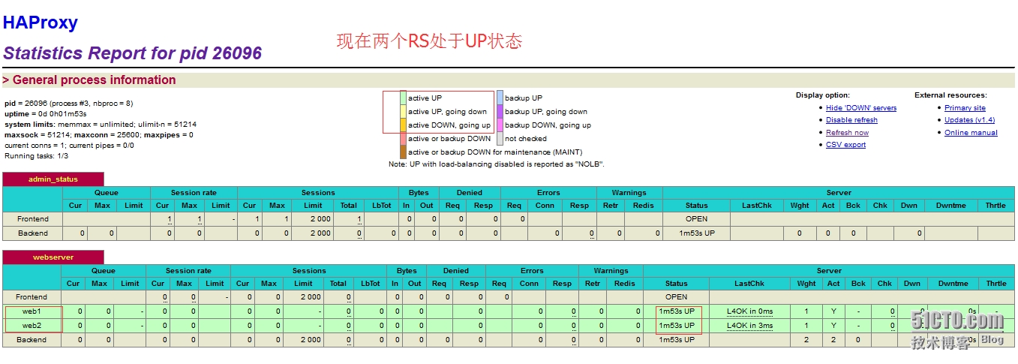Open the Hide 'DOWN' servers link

tap(861, 108)
